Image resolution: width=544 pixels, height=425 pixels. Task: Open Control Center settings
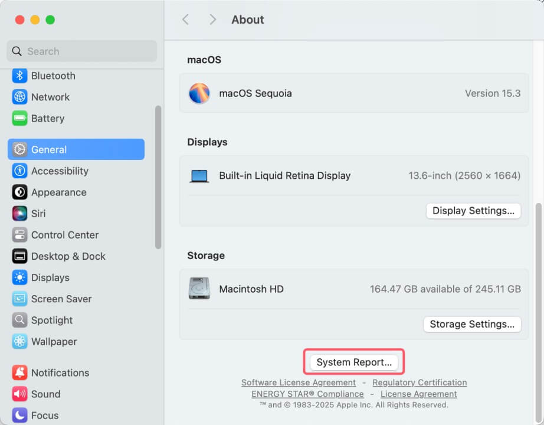64,234
